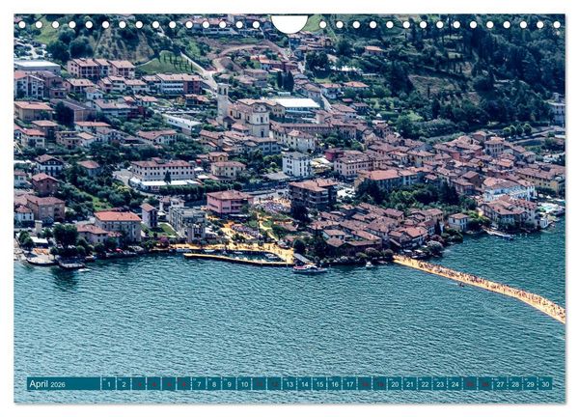Select day 9 in the calendar strip
The height and width of the screenshot is (417, 579).
tap(230, 384)
